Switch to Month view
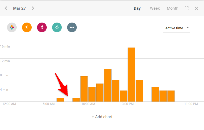 click(173, 8)
